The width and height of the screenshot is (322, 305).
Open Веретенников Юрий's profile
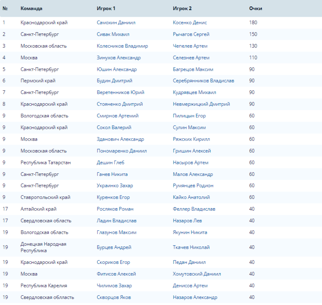(120, 93)
